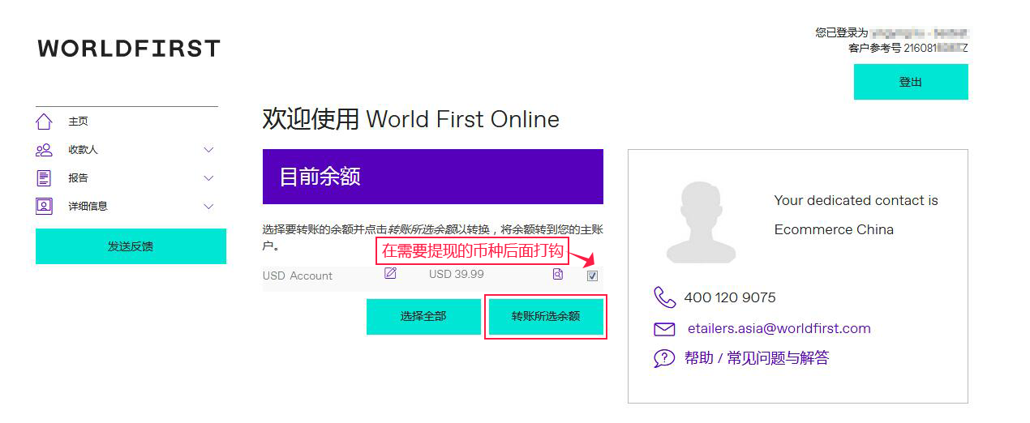Expand the 报告 menu chevron
This screenshot has height=423, width=1030.
tap(208, 178)
